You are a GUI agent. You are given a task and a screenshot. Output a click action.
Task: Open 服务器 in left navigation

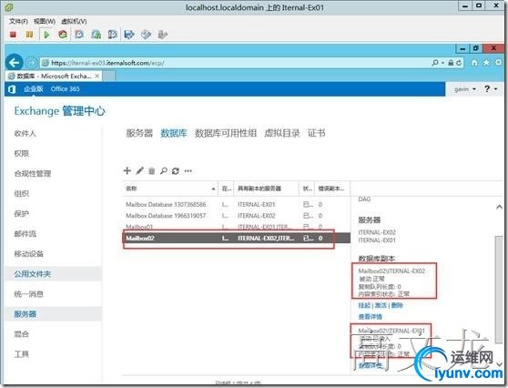click(25, 314)
